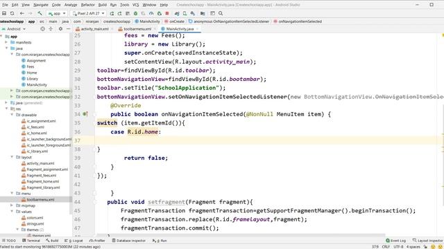Navigate back with the left arrow icon
Screen dimensions: 444x249
(x=22, y=13)
